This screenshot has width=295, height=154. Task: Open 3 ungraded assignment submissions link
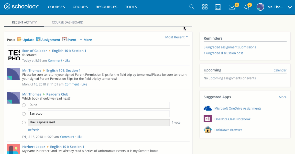(230, 47)
